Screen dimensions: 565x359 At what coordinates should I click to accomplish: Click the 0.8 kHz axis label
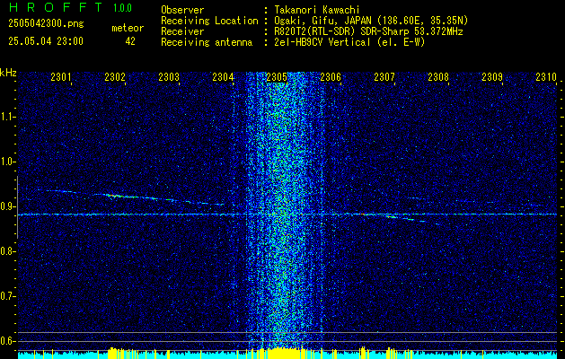click(x=7, y=251)
